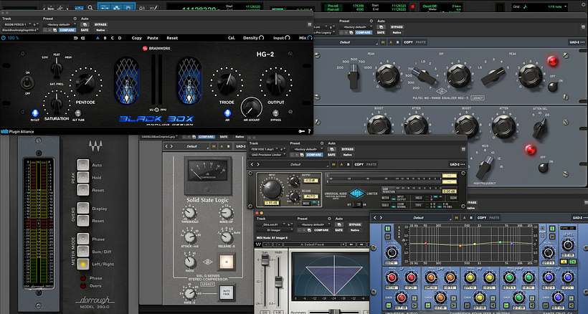Click the HG-2 undo arrow icon

(x=75, y=38)
